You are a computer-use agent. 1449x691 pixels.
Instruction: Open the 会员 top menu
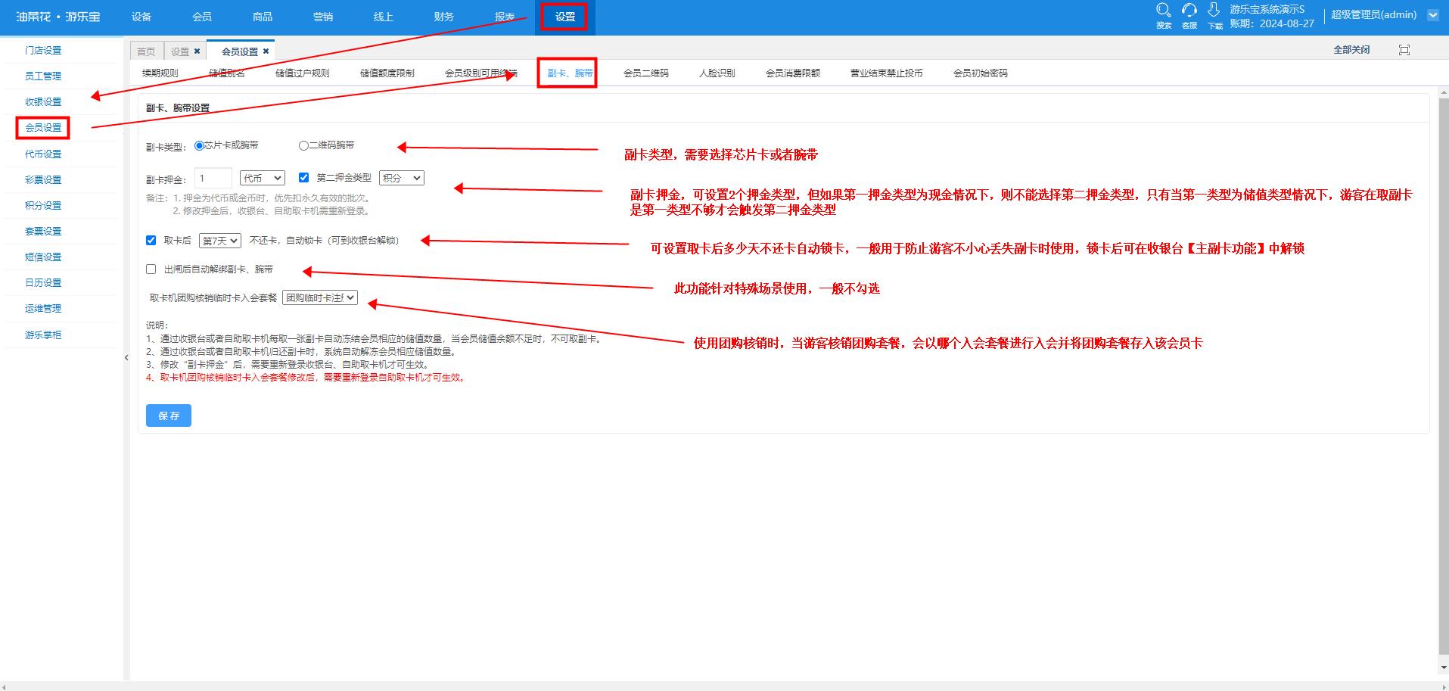[x=202, y=17]
